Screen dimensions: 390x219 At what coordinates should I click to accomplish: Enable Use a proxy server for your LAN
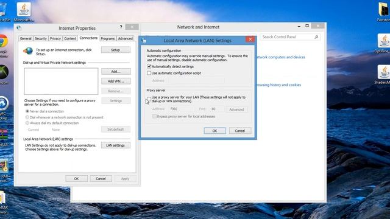pos(149,99)
